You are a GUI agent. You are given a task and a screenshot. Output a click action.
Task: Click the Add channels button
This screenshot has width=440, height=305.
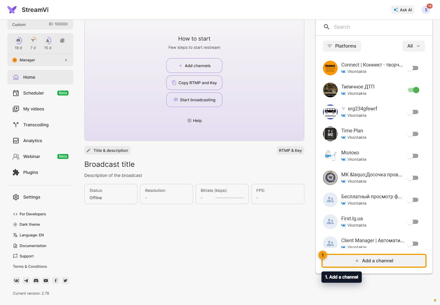(x=194, y=66)
